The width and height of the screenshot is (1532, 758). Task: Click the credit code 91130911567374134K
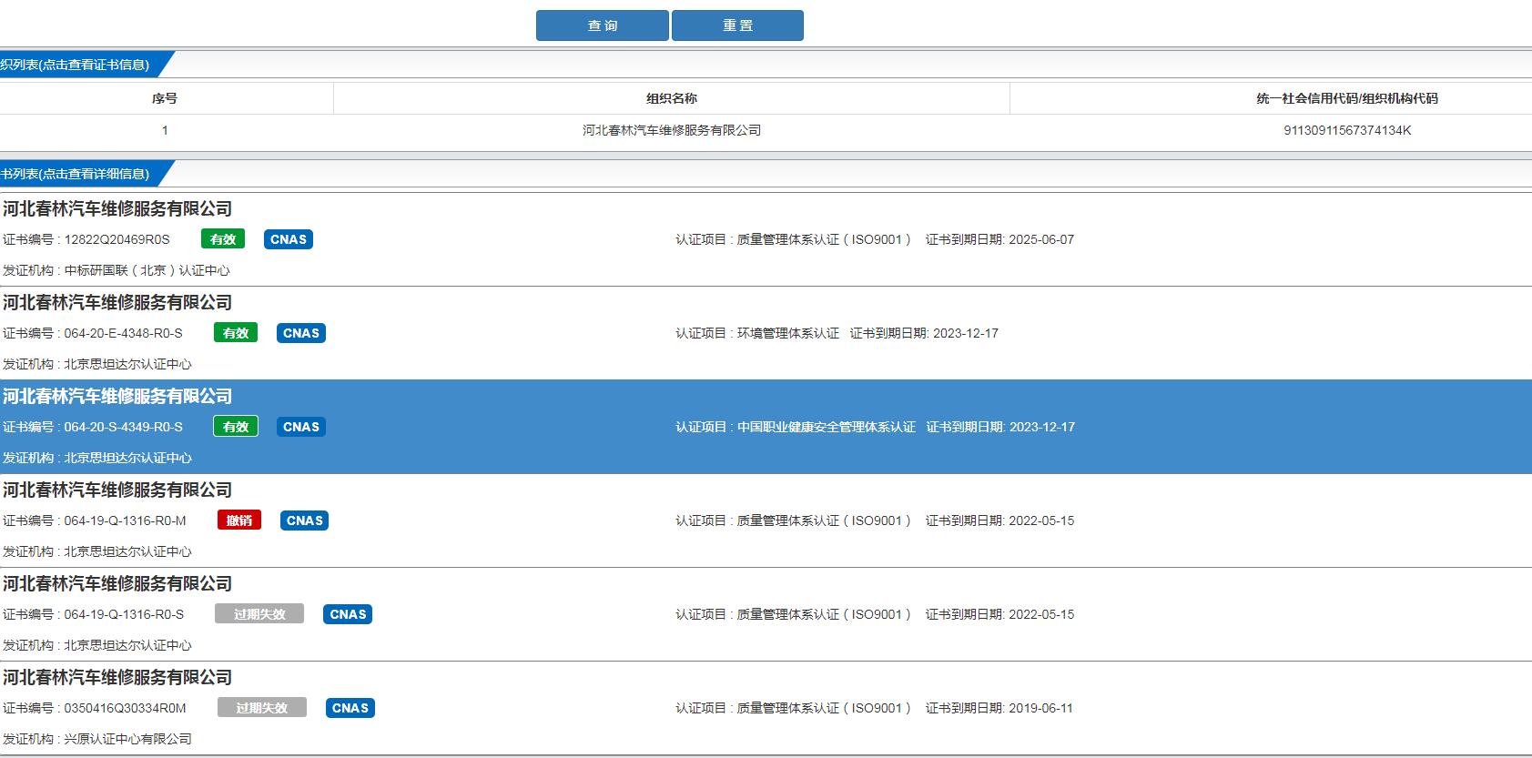[1347, 130]
